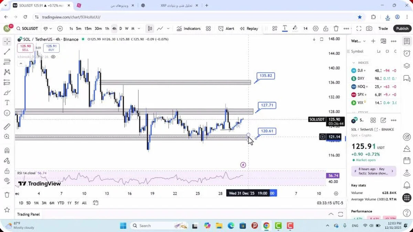Select the 1h timeframe
The height and width of the screenshot is (232, 413).
pyautogui.click(x=107, y=29)
